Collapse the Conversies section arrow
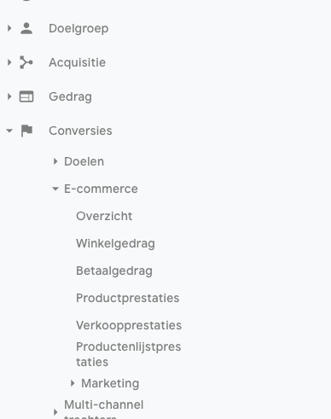The image size is (331, 419). pos(9,131)
